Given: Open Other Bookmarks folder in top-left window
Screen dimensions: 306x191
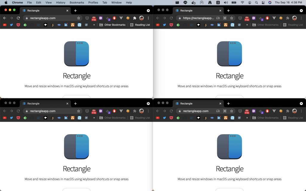Looking at the screenshot, I should (112, 25).
